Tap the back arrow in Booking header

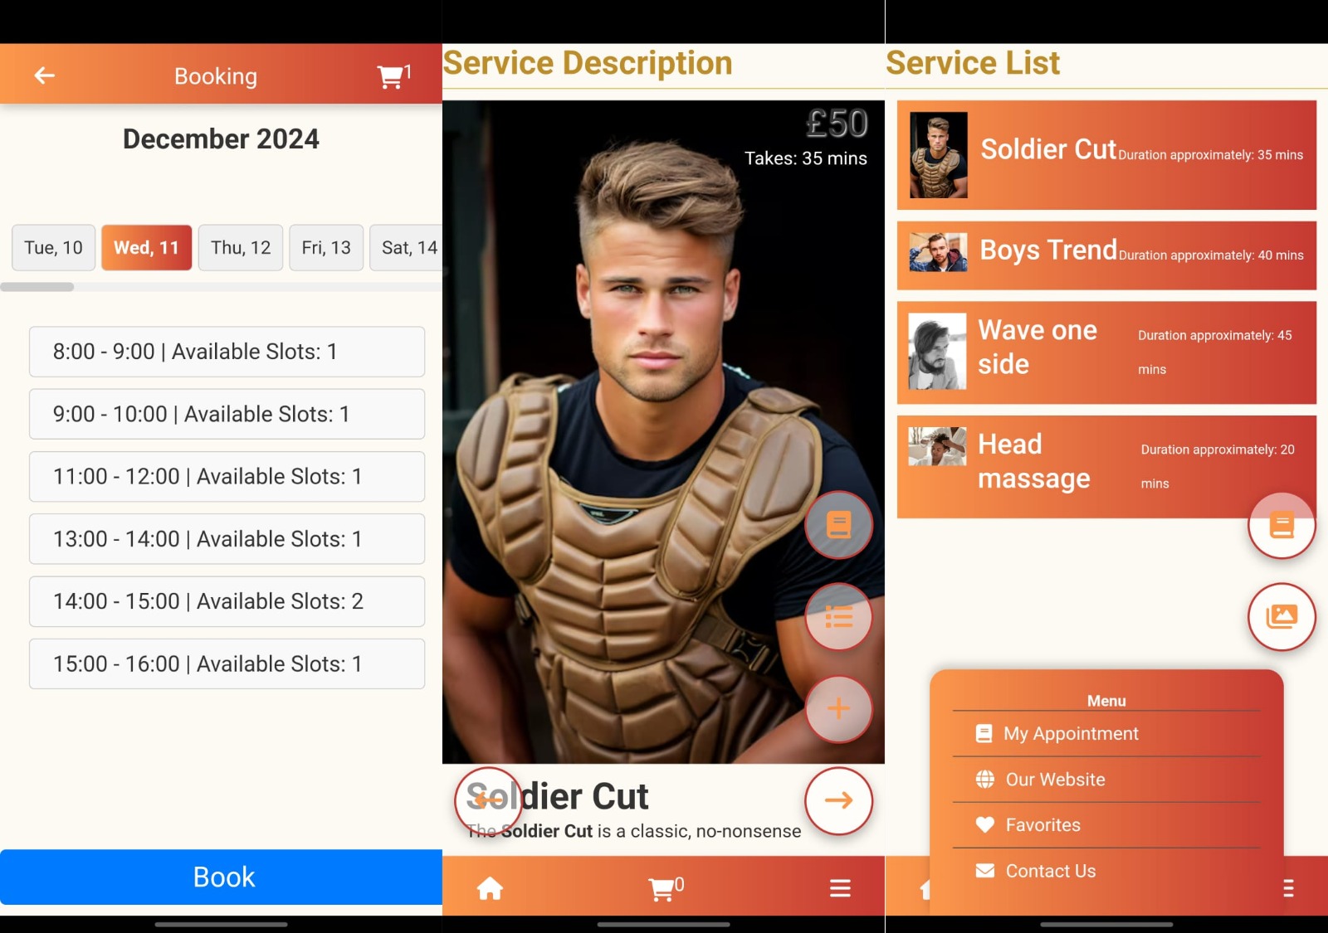[45, 75]
